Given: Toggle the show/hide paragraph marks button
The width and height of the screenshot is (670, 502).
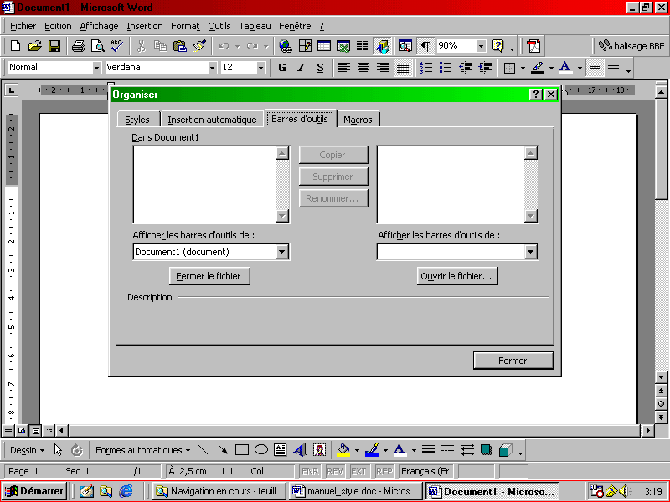Looking at the screenshot, I should click(x=425, y=46).
